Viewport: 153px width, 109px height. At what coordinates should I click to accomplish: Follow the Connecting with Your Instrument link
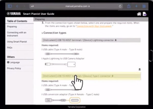94,26
